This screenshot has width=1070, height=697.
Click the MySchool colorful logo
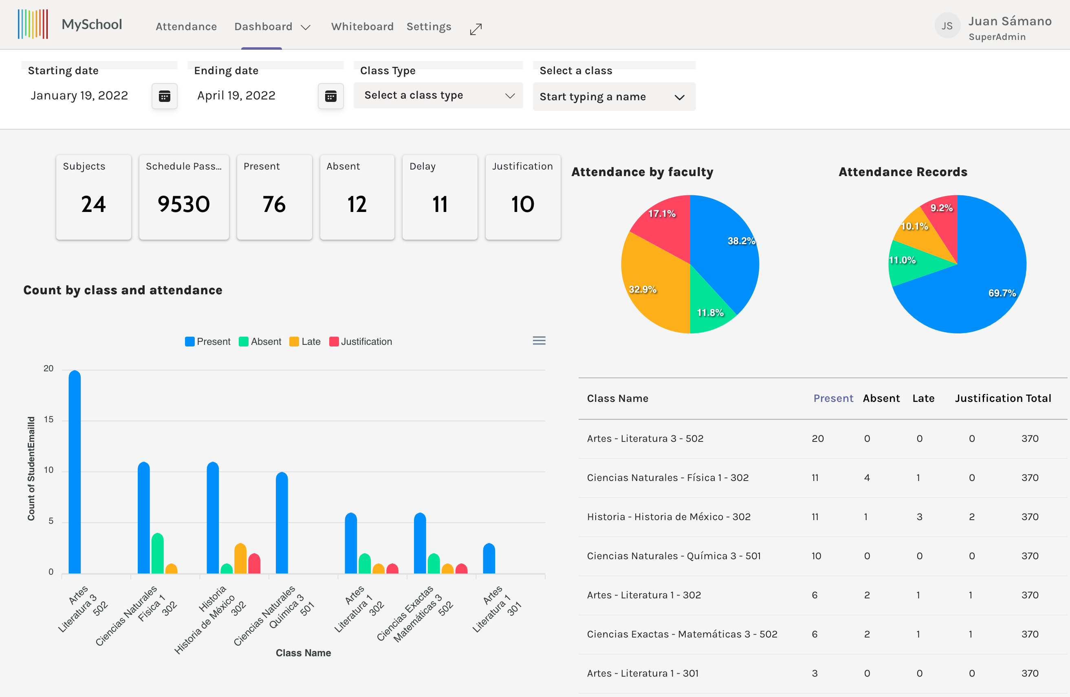click(33, 24)
